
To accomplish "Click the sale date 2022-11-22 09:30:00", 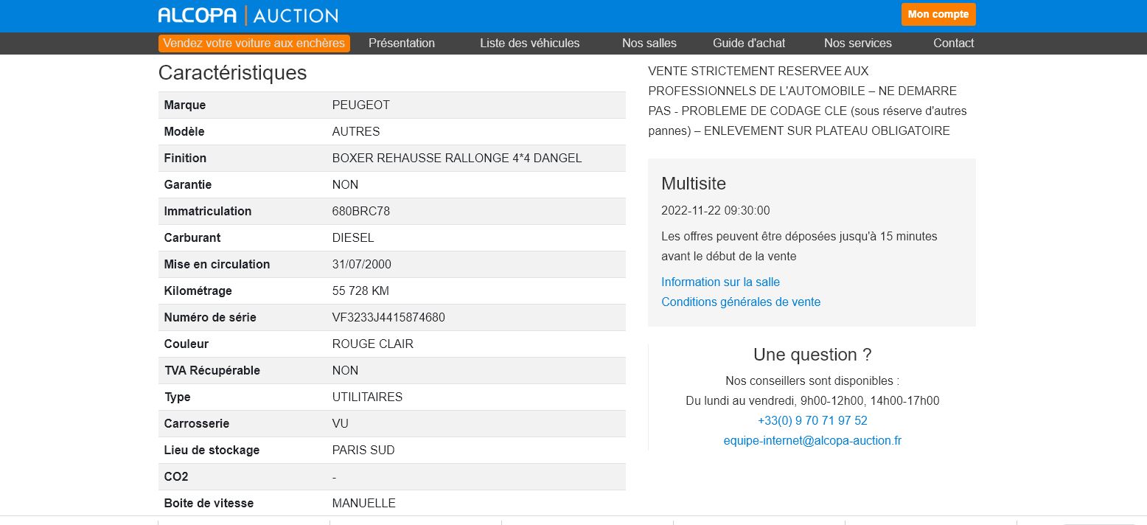I will coord(715,211).
